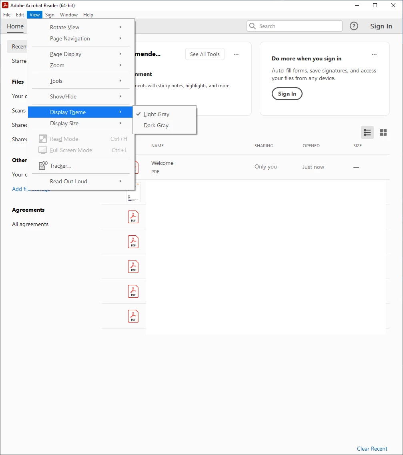Open more options on sign-in card
This screenshot has height=455, width=403.
374,54
